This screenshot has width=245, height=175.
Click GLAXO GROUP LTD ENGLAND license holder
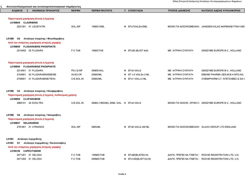(219, 127)
